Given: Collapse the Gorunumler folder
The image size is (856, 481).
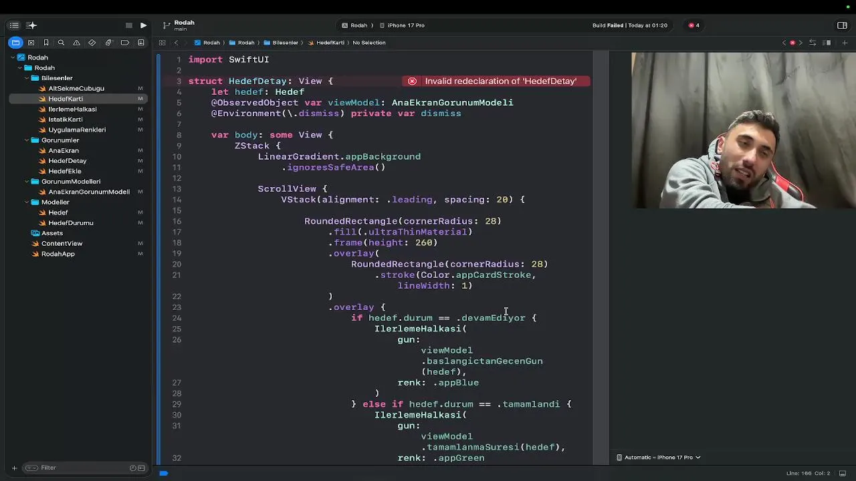Looking at the screenshot, I should pyautogui.click(x=27, y=140).
